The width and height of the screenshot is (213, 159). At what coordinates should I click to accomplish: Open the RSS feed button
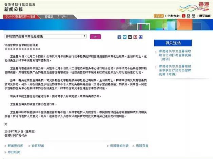coord(159,16)
